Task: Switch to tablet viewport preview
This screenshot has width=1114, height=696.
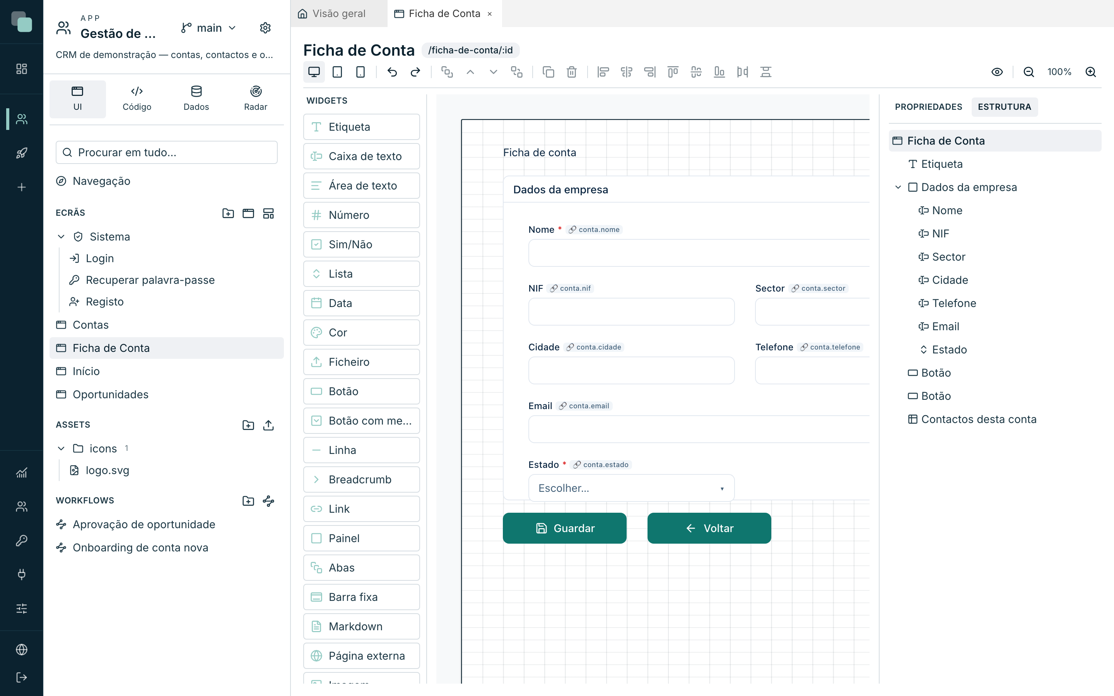Action: coord(337,72)
